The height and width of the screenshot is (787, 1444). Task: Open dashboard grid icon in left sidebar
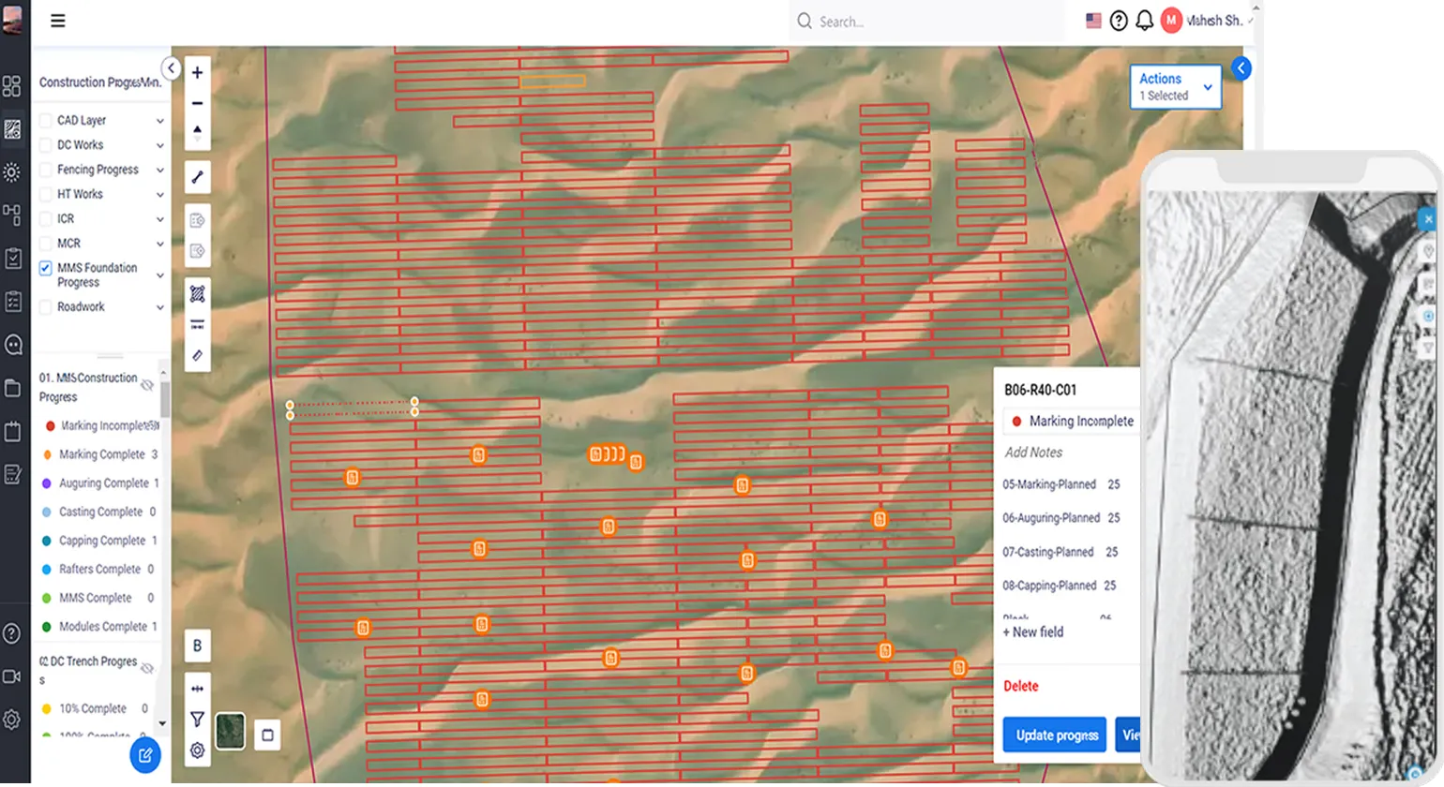[x=12, y=86]
